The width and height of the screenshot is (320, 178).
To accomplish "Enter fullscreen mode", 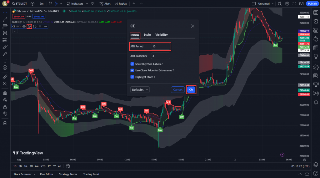I will (294, 4).
